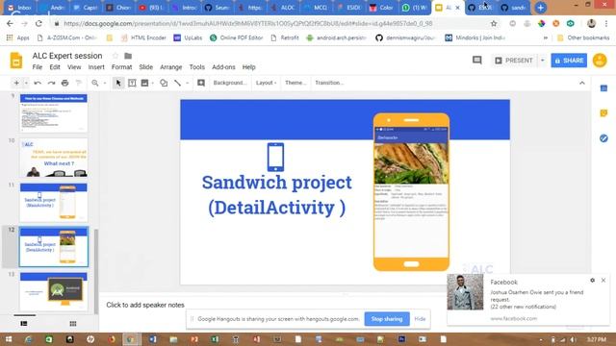This screenshot has width=616, height=346.
Task: Select the phone mockup sandwich image
Action: 411,163
